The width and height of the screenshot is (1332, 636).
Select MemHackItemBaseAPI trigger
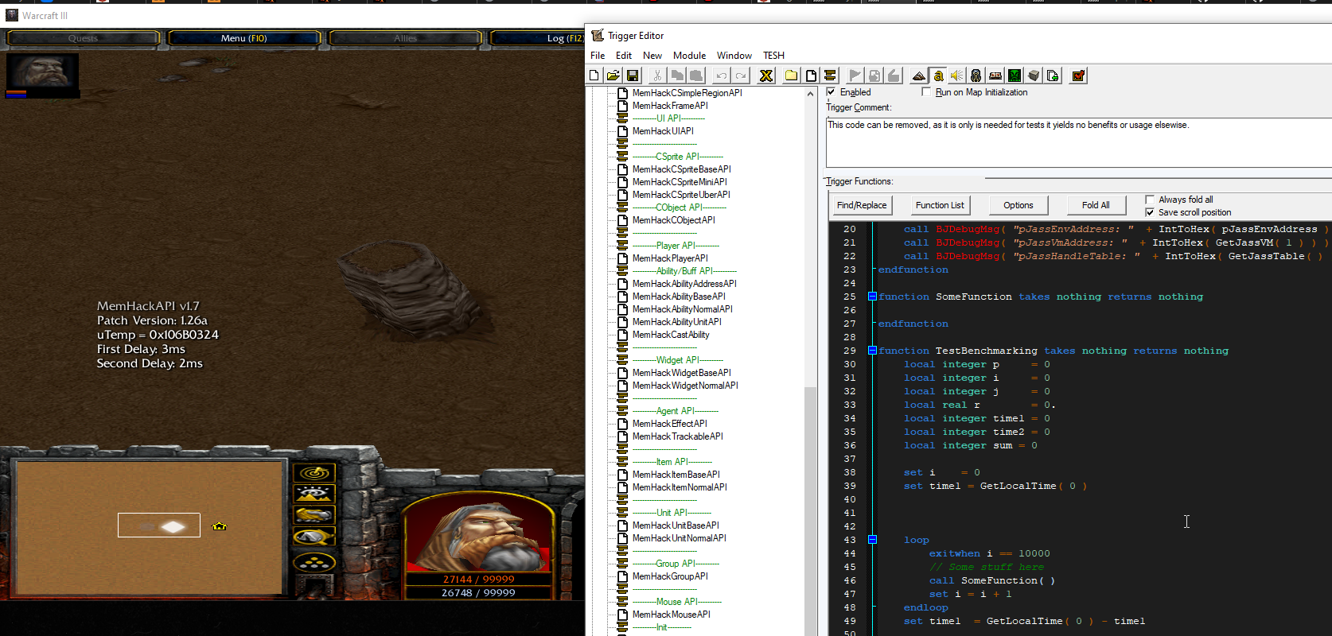676,475
